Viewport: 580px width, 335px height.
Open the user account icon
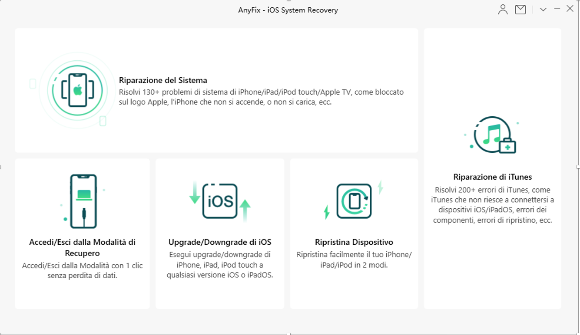click(503, 10)
